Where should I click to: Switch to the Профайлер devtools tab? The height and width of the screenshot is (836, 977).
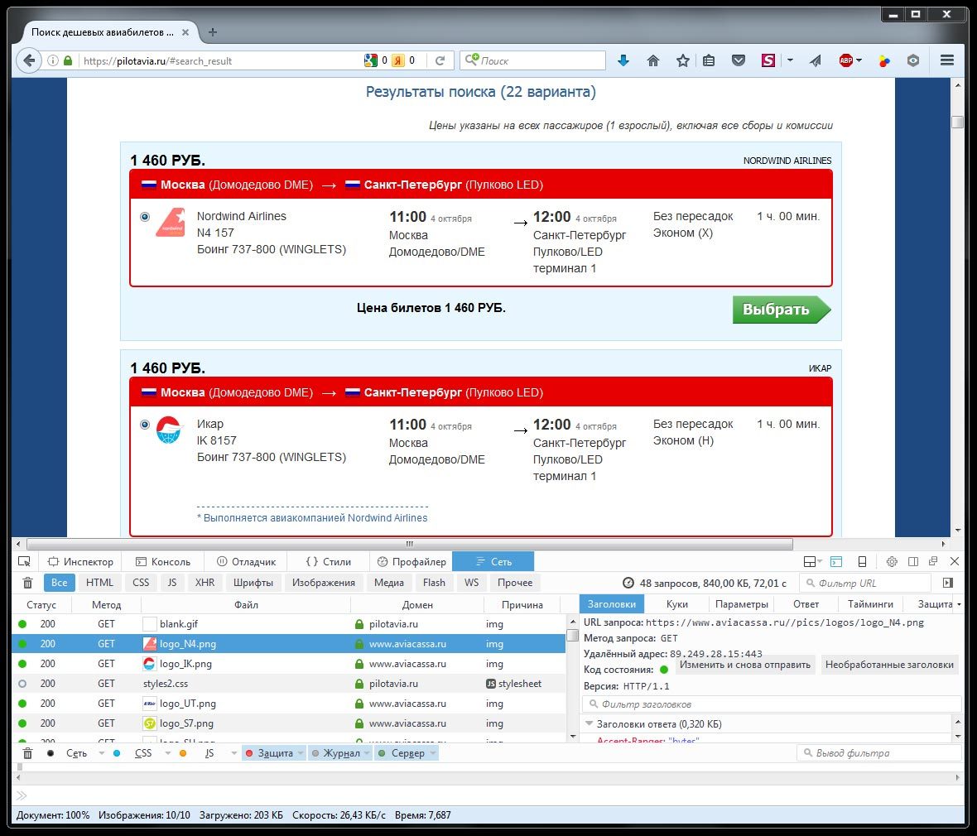(x=411, y=561)
